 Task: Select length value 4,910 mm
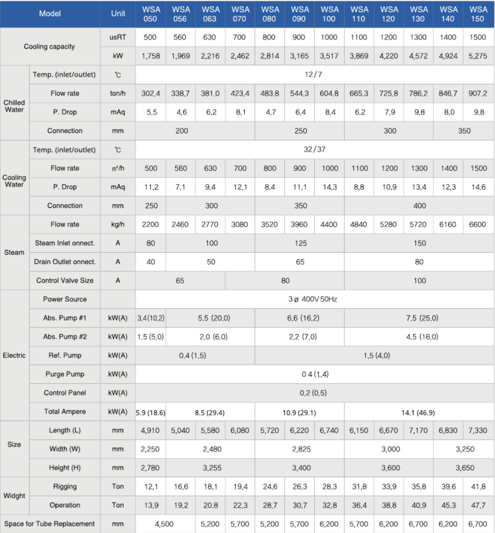[x=150, y=430]
